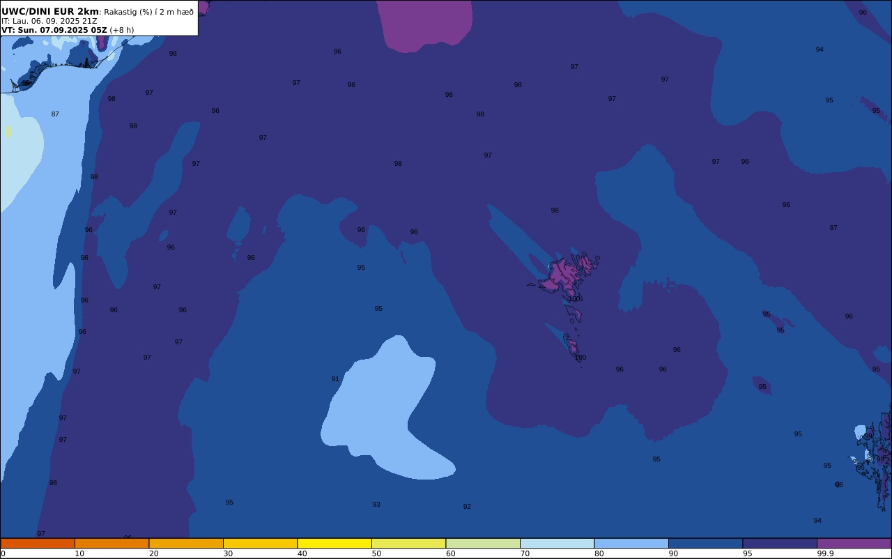This screenshot has width=892, height=559.
Task: Click the pale yellow 50–60 legend swatch
Action: pyautogui.click(x=408, y=543)
